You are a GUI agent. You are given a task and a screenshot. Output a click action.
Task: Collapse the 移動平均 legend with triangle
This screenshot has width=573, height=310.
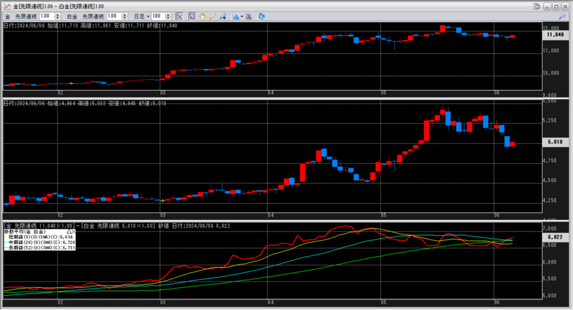[68, 231]
